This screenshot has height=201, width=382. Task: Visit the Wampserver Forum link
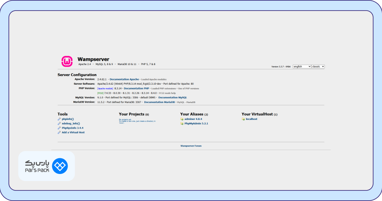click(x=191, y=146)
